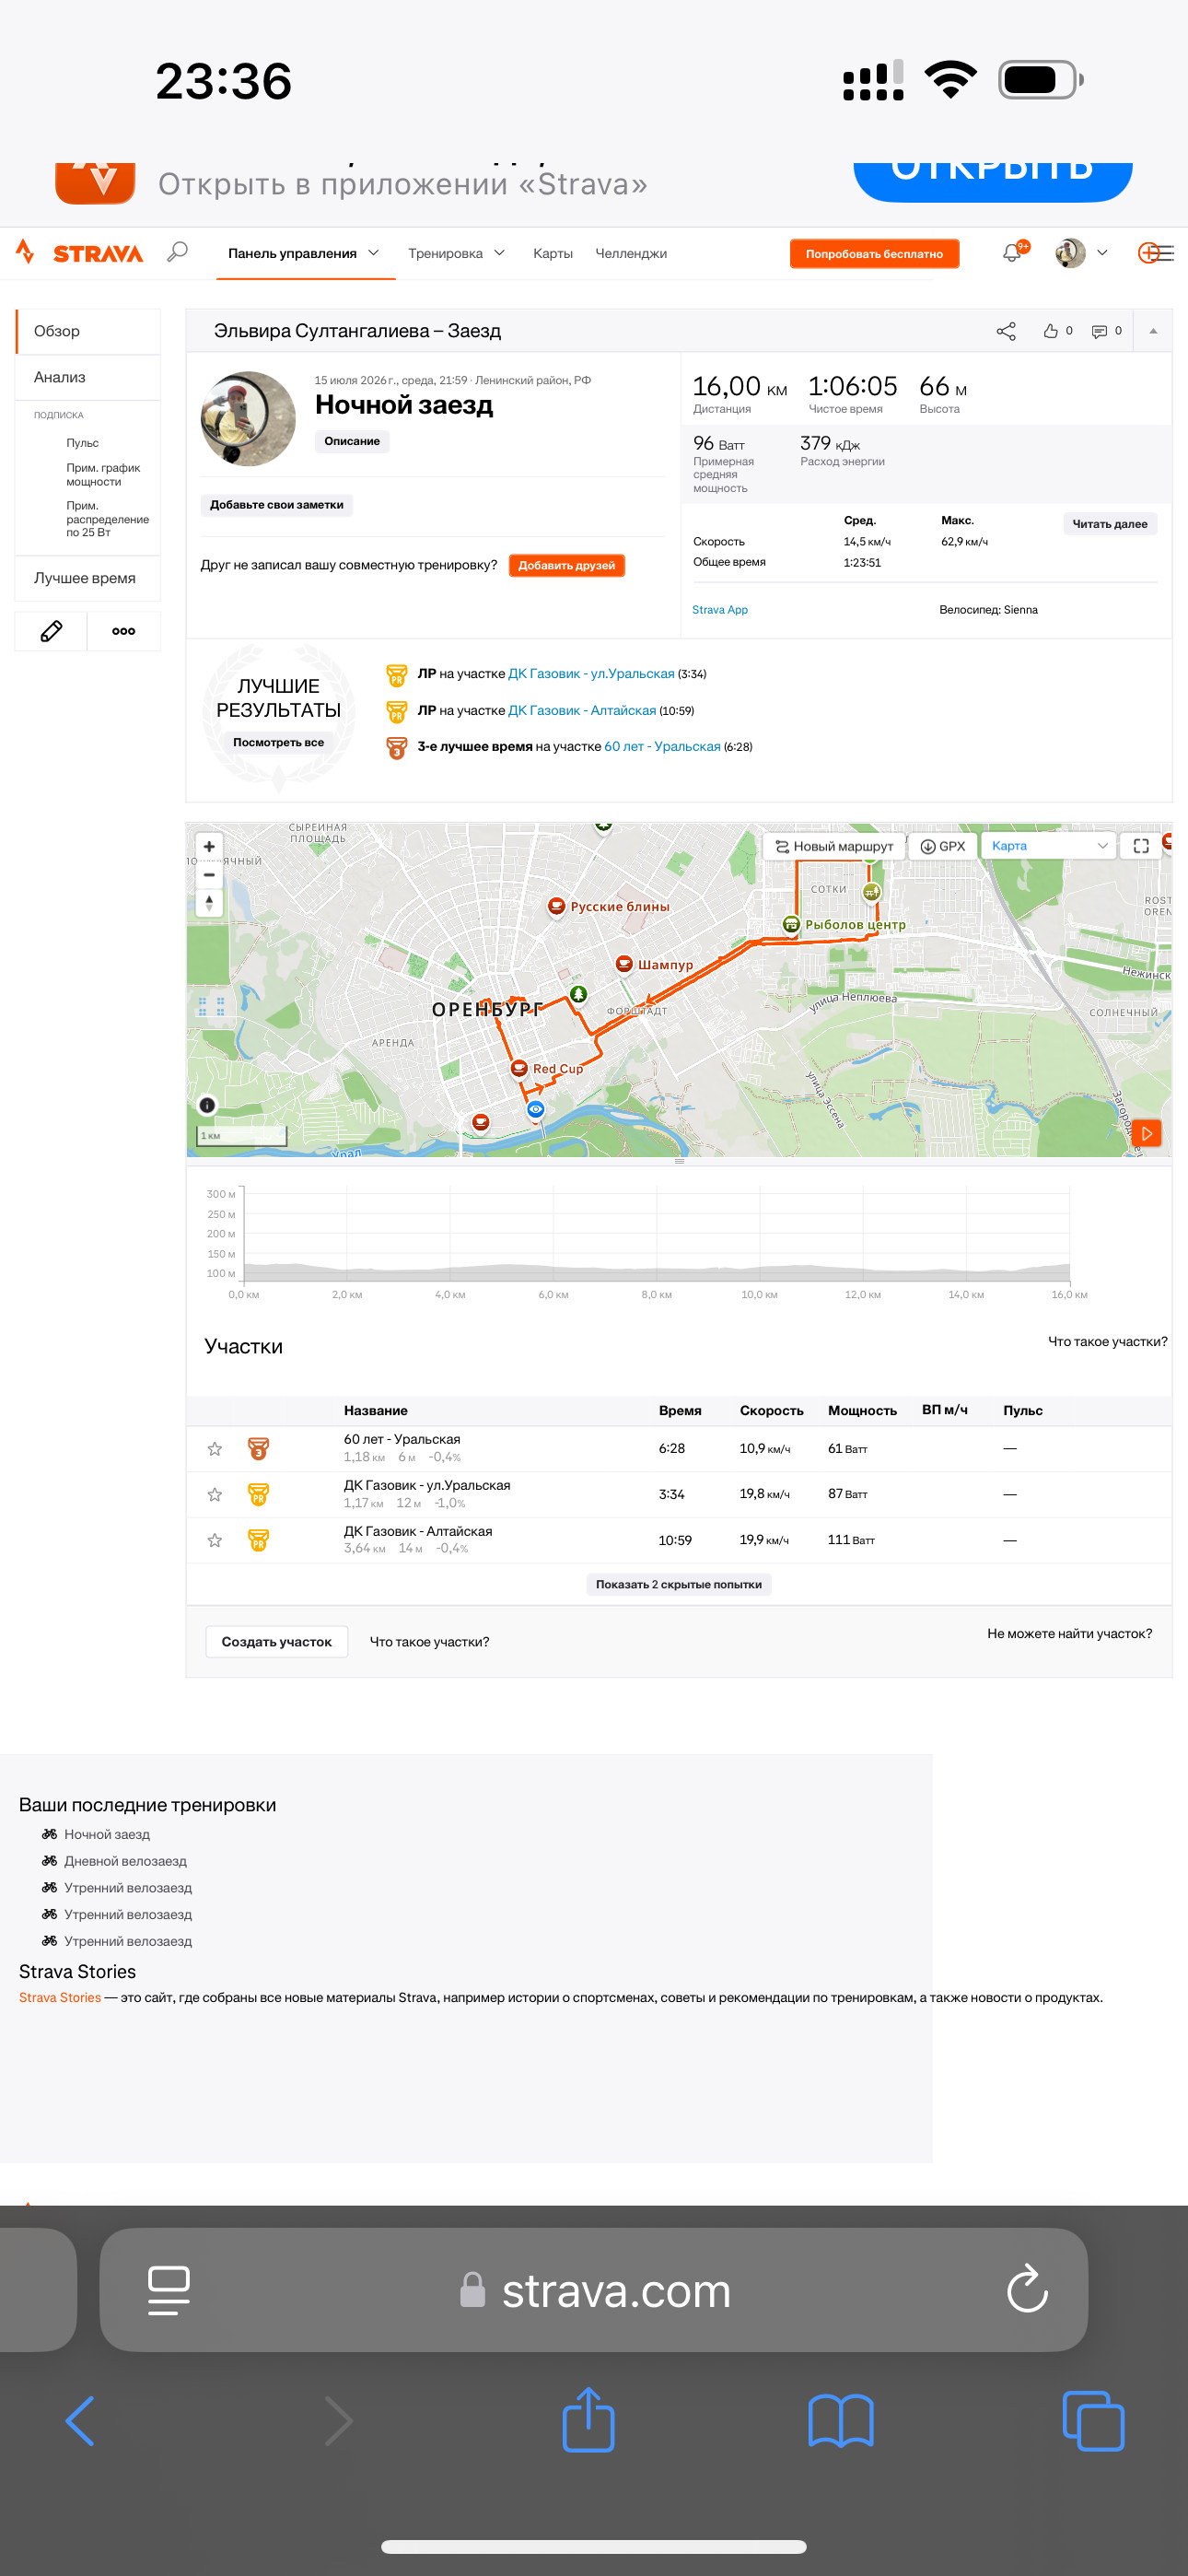The image size is (1188, 2576).
Task: Click Посмотреть все best results
Action: pos(279,742)
